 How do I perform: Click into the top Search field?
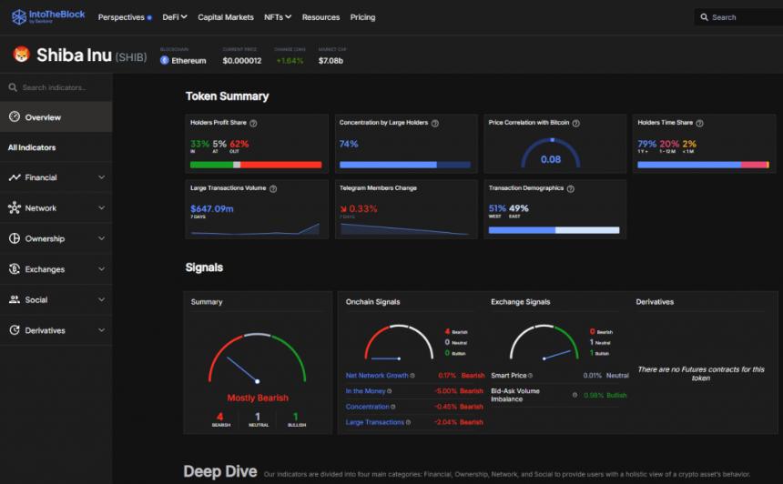(739, 17)
